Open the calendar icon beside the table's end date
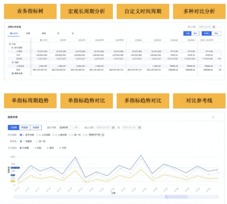The width and height of the screenshot is (227, 204). [214, 27]
